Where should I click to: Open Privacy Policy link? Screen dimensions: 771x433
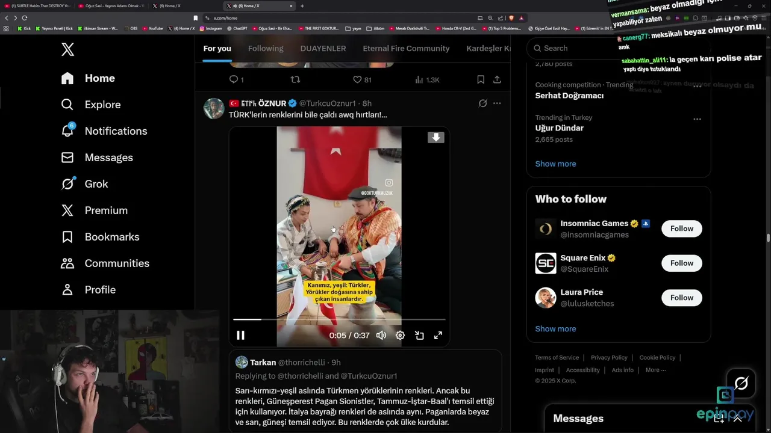point(609,358)
